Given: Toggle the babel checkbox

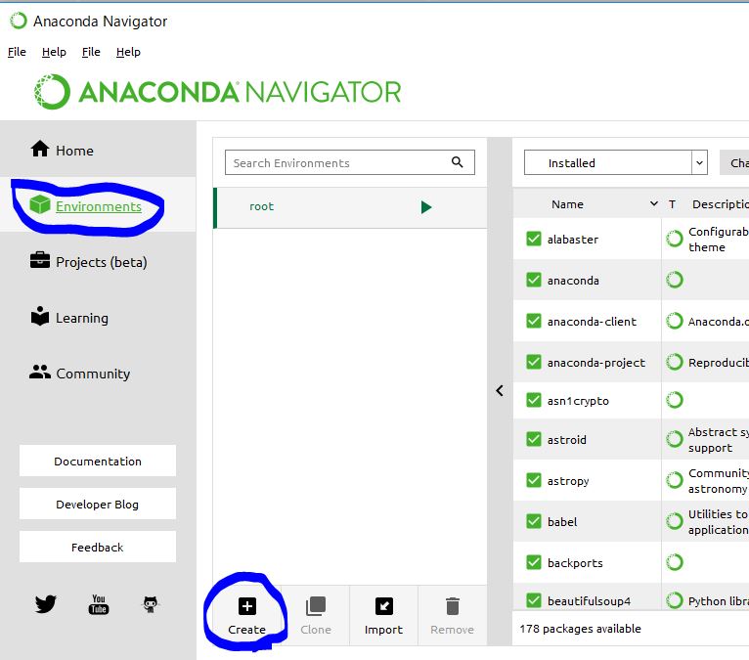Looking at the screenshot, I should click(534, 521).
